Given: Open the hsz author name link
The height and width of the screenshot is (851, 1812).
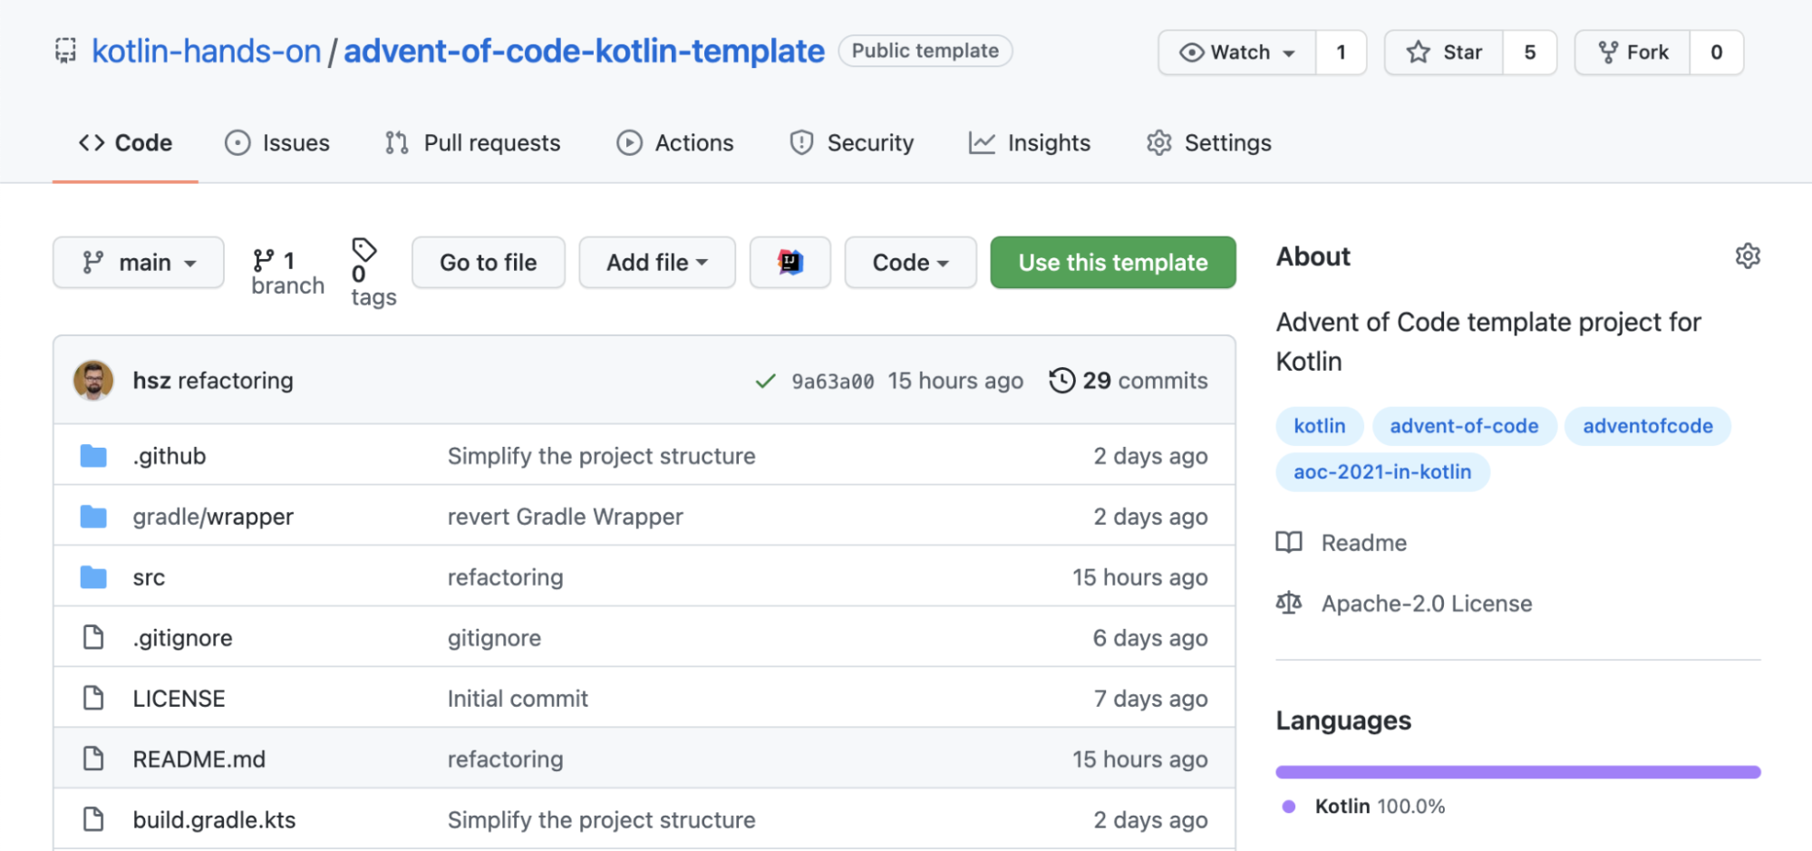Looking at the screenshot, I should point(151,381).
